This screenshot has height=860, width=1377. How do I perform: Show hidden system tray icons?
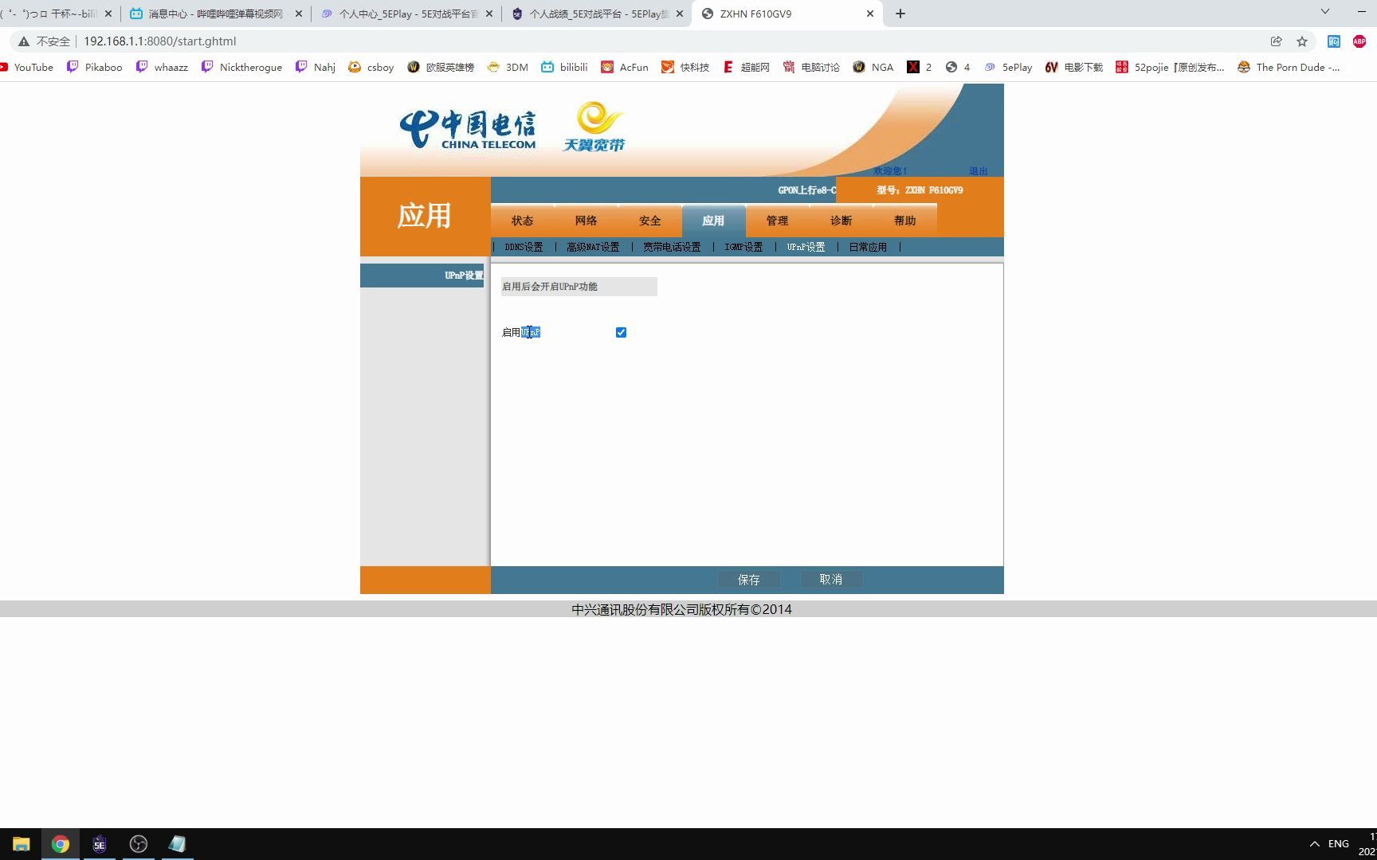[1315, 844]
